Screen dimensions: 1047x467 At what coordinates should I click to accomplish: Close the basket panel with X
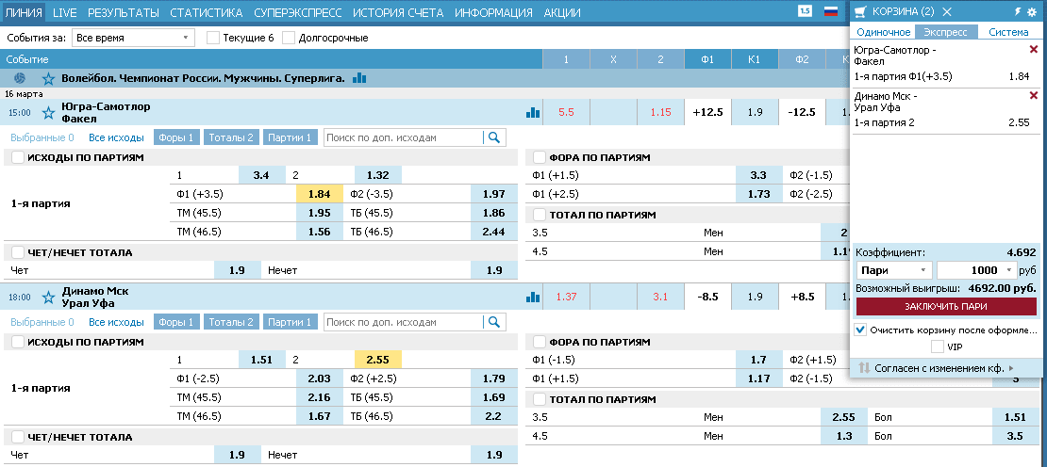coord(946,12)
